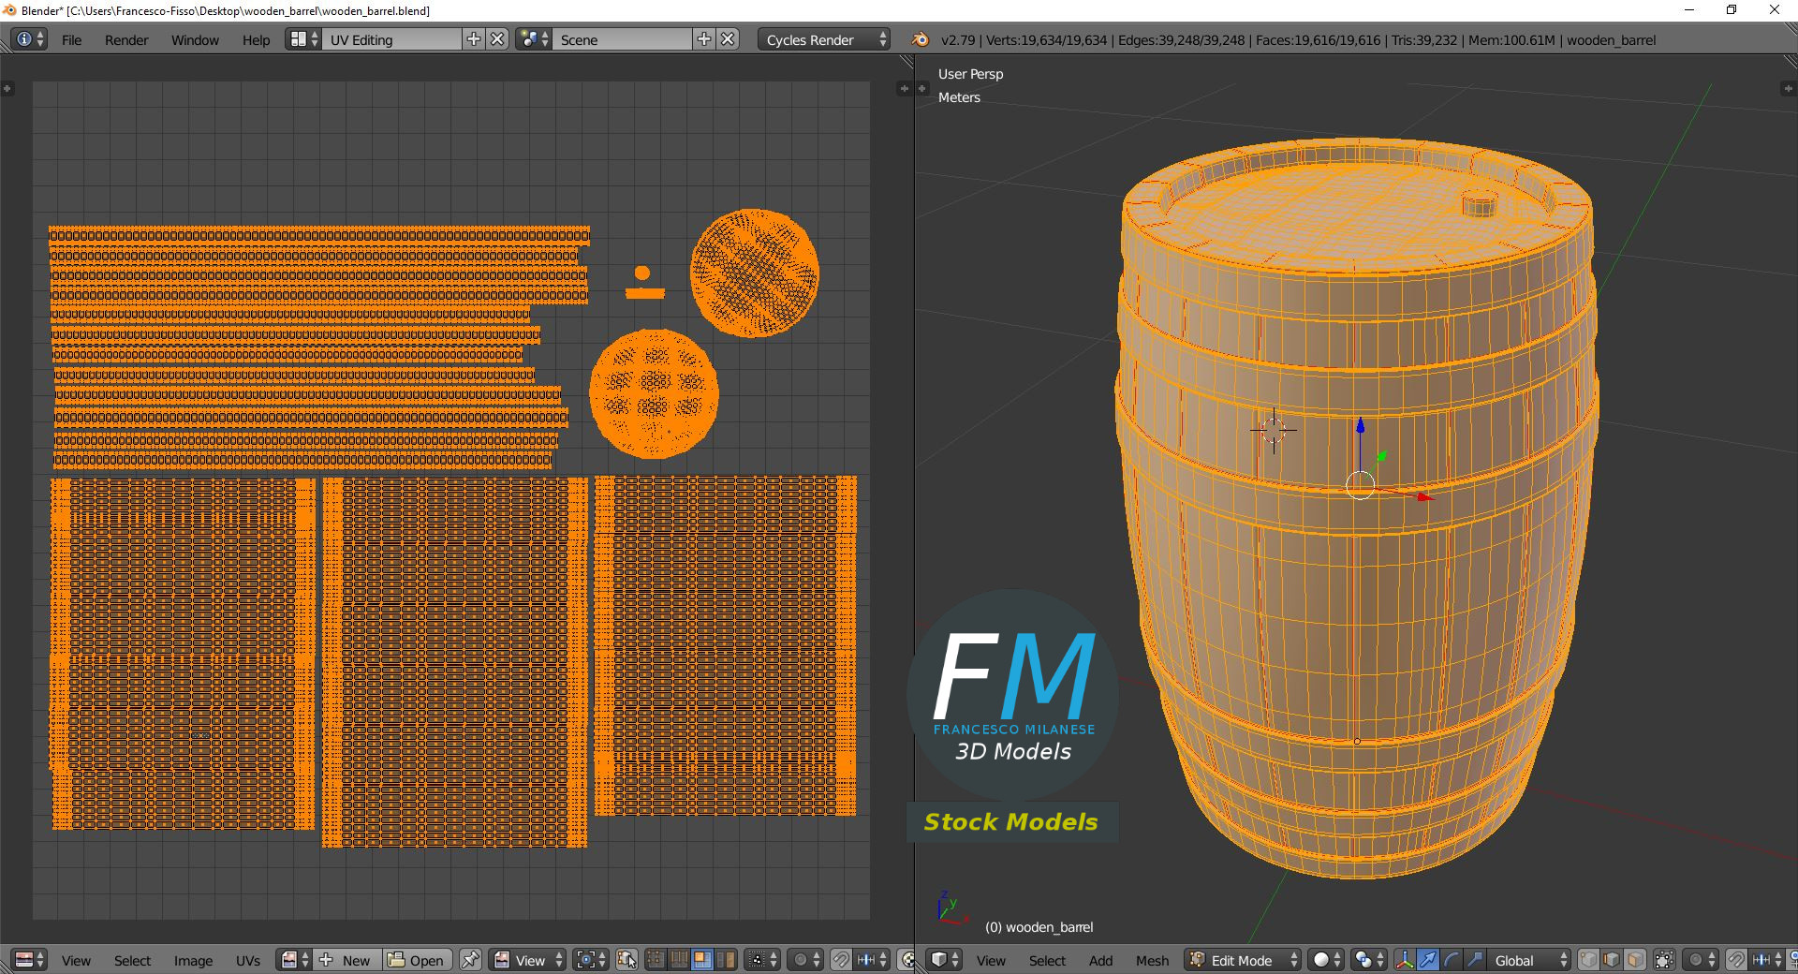The width and height of the screenshot is (1798, 974).
Task: Toggle the 3D manipulator widget
Action: coord(1405,960)
